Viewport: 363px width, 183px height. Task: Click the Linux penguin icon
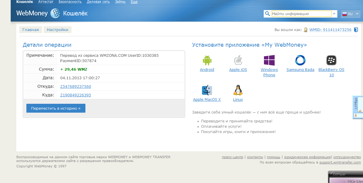point(238,90)
